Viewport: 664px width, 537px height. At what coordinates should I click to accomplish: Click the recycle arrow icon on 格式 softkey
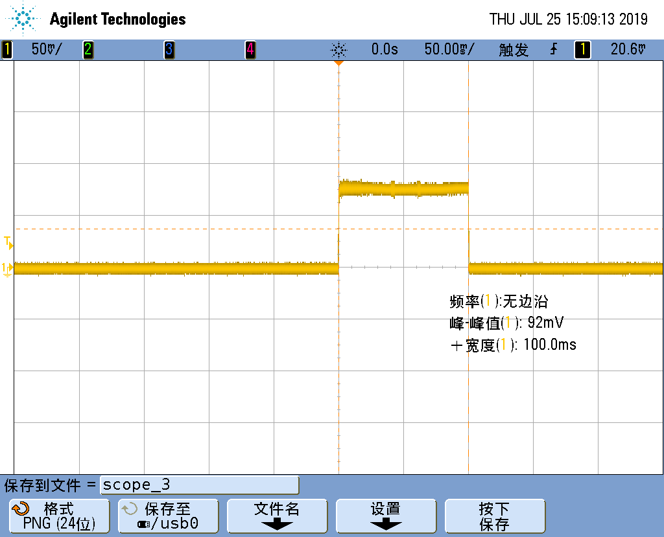[x=21, y=509]
